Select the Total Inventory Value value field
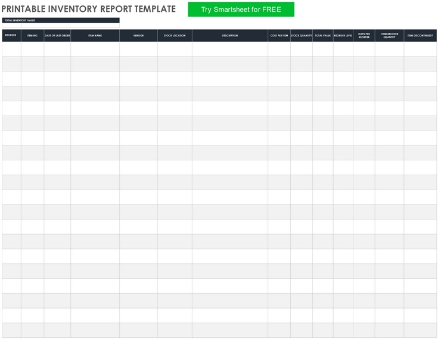This screenshot has width=438, height=339. [61, 25]
